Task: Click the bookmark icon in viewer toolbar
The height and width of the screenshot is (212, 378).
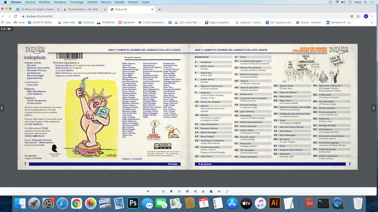Action: pyautogui.click(x=171, y=191)
